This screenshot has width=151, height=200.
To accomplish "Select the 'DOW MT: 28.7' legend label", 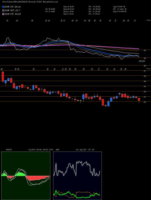I will (12, 11).
